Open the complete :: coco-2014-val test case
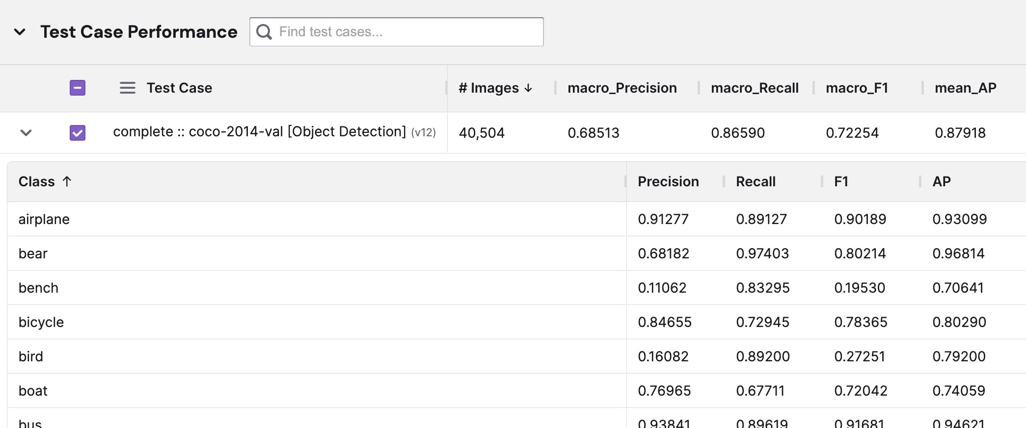Image resolution: width=1026 pixels, height=428 pixels. (x=259, y=132)
